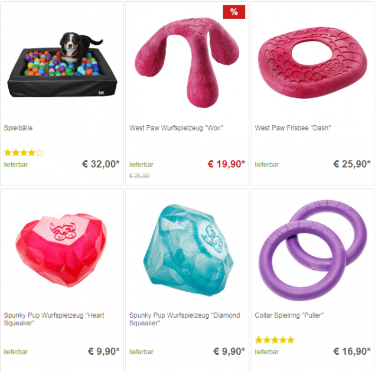Screen dimensions: 375x372
Task: Click the red percent sale badge
Action: coord(234,12)
